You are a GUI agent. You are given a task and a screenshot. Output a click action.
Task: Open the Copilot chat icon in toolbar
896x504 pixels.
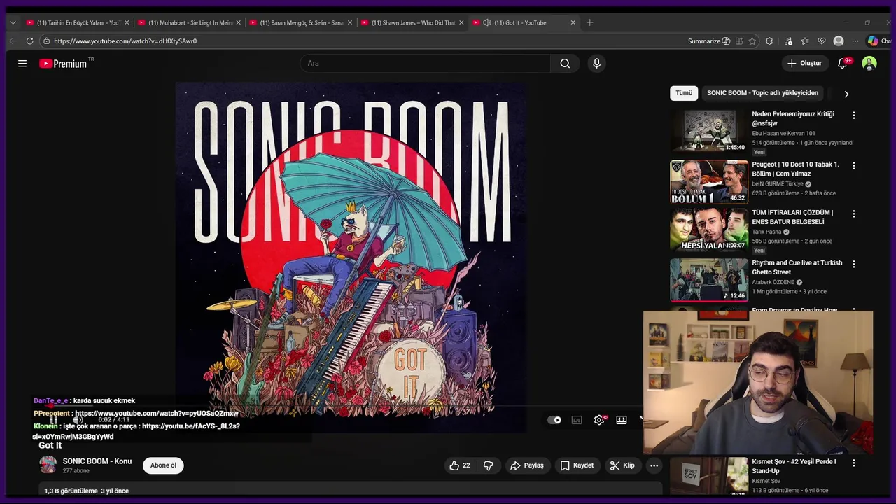(873, 41)
